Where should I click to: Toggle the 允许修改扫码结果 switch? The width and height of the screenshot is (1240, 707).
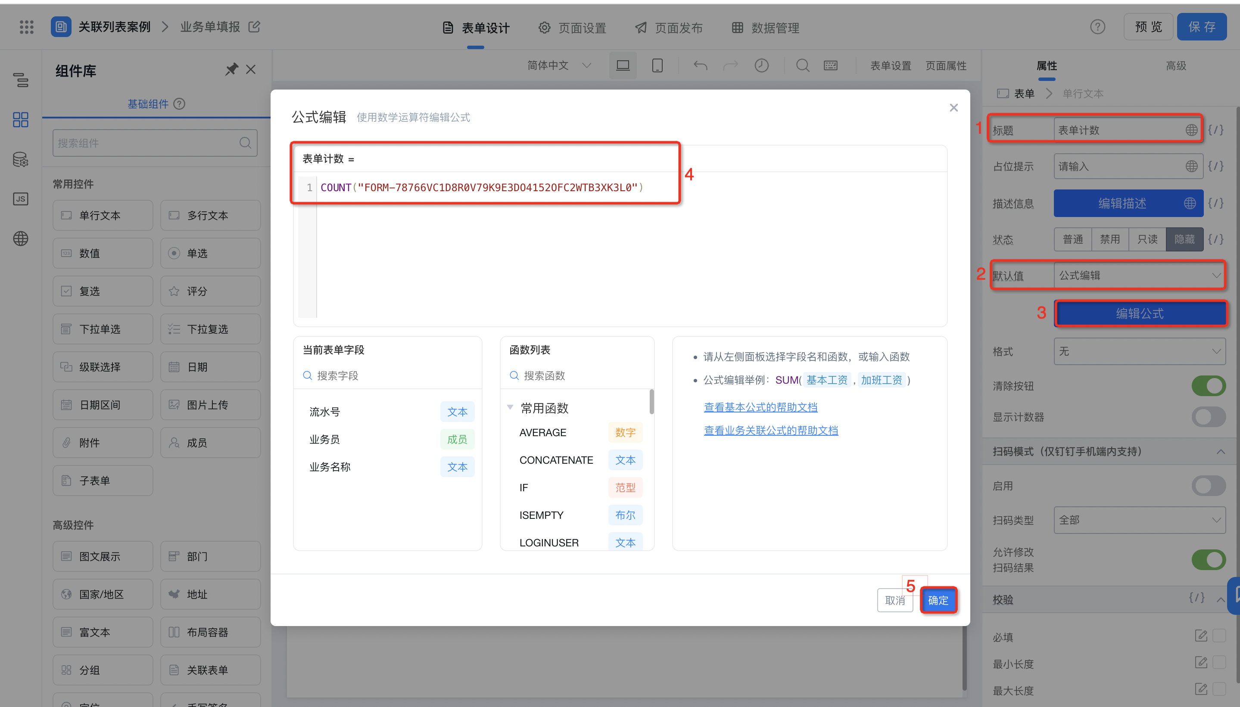pos(1208,559)
